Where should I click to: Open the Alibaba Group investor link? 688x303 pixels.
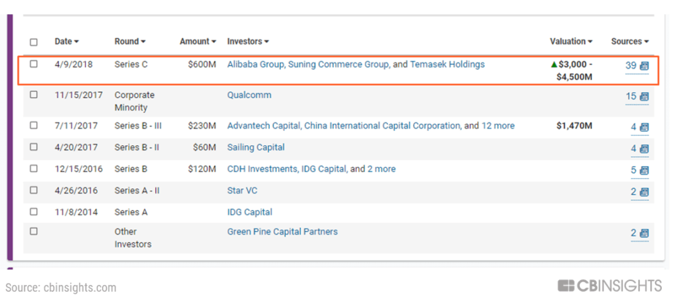tap(256, 64)
